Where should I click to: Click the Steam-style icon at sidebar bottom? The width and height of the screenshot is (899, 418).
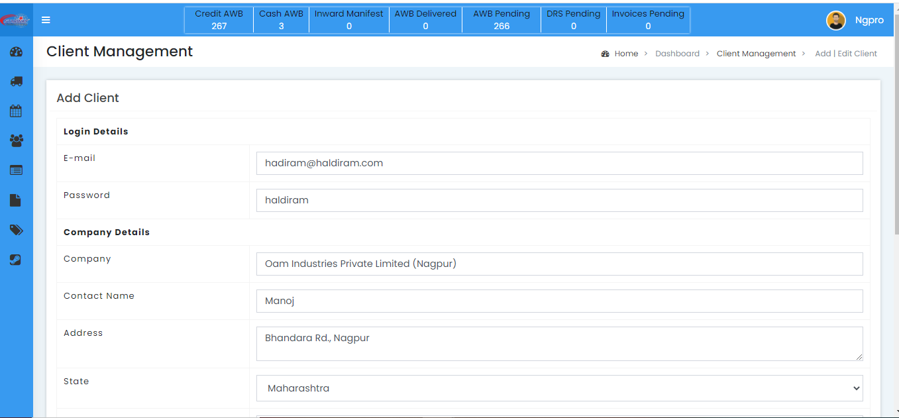pyautogui.click(x=17, y=260)
